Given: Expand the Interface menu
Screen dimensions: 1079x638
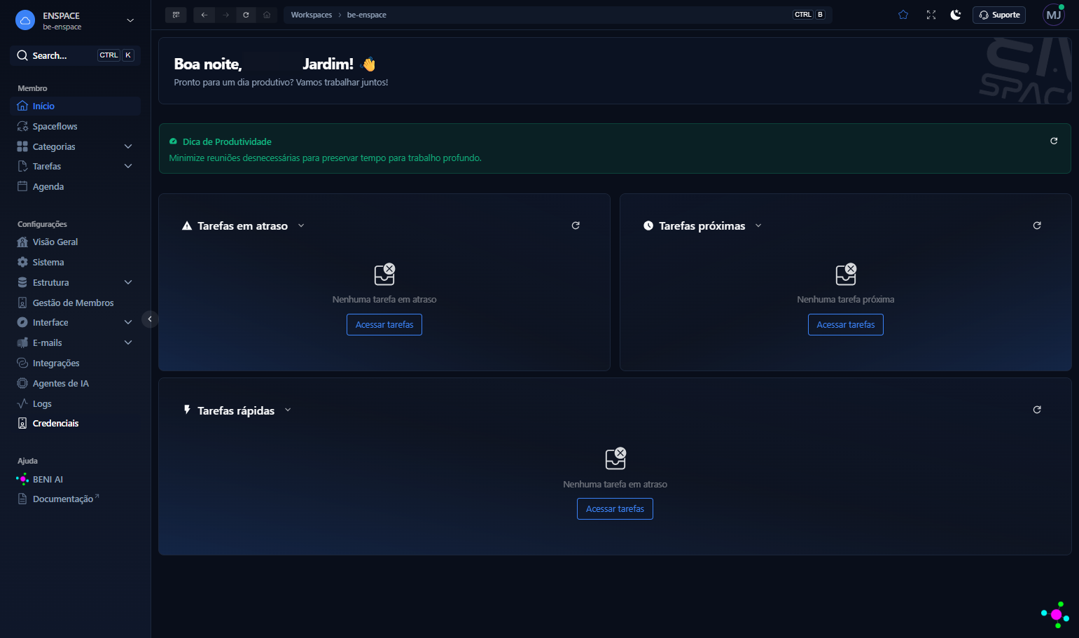Looking at the screenshot, I should tap(128, 322).
